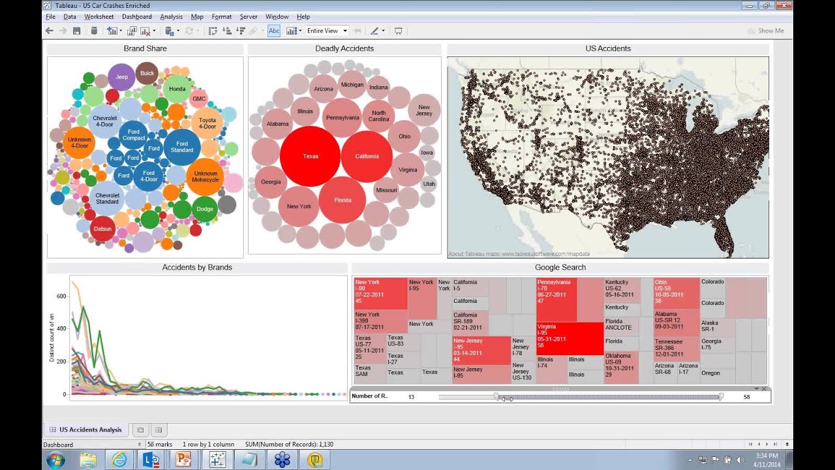Select the Ohio US-50 treemap cell
This screenshot has height=470, width=835.
click(676, 293)
